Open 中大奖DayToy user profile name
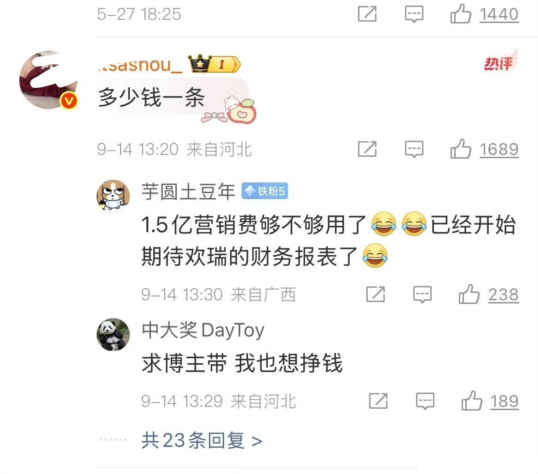This screenshot has height=474, width=538. coord(203,330)
